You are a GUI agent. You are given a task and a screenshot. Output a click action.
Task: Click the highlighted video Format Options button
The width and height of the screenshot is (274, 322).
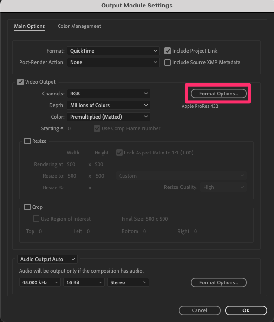click(x=218, y=94)
